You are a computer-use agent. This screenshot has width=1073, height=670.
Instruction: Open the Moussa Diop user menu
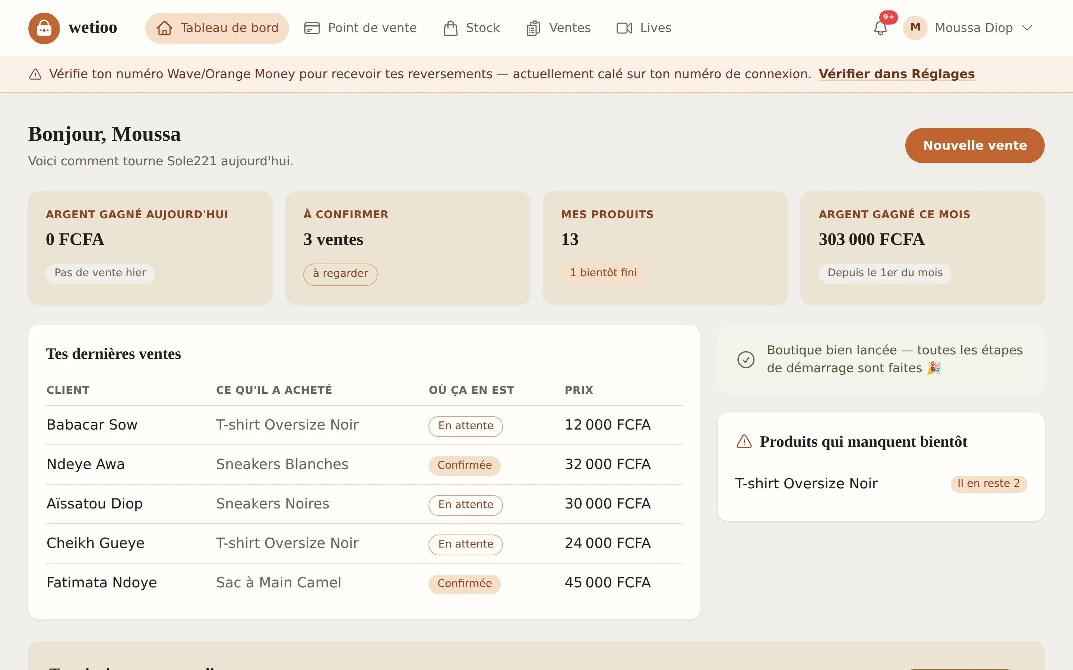coord(968,28)
